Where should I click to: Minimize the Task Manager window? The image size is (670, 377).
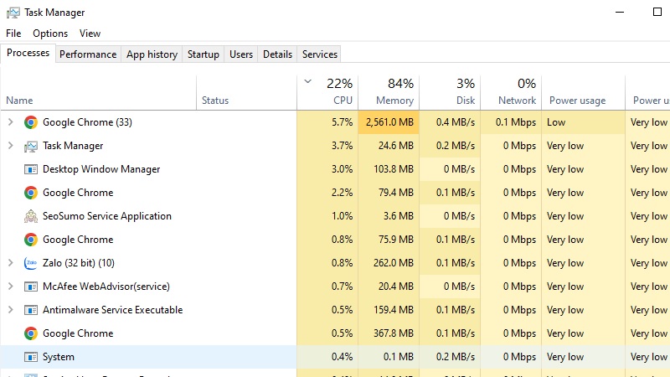tap(620, 12)
